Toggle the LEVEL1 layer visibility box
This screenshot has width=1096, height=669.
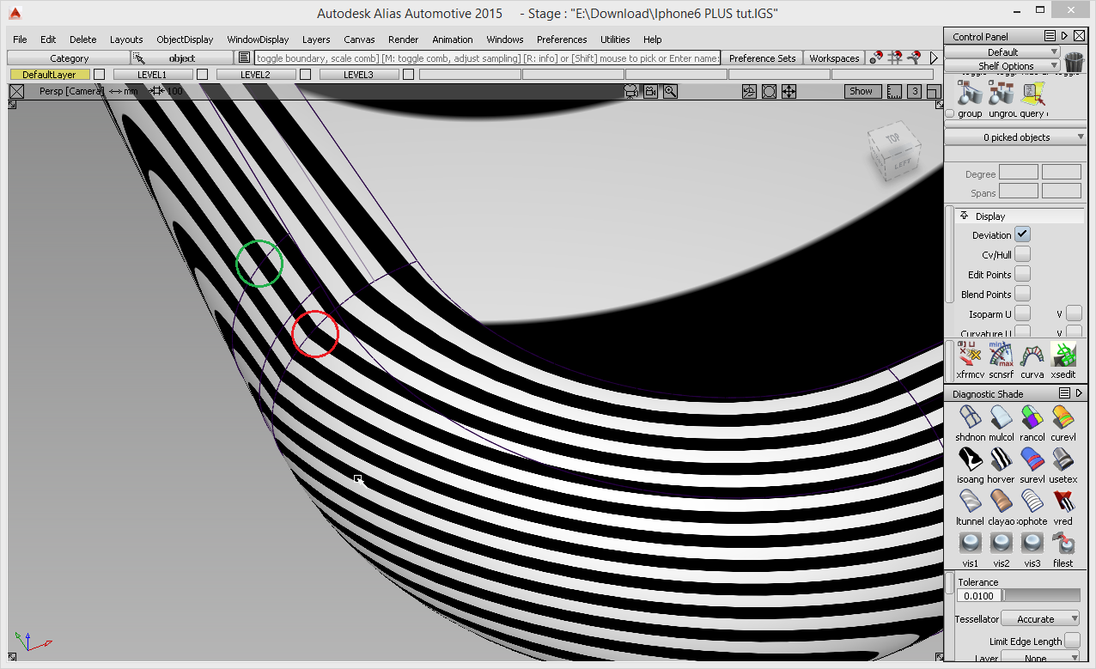pos(202,75)
